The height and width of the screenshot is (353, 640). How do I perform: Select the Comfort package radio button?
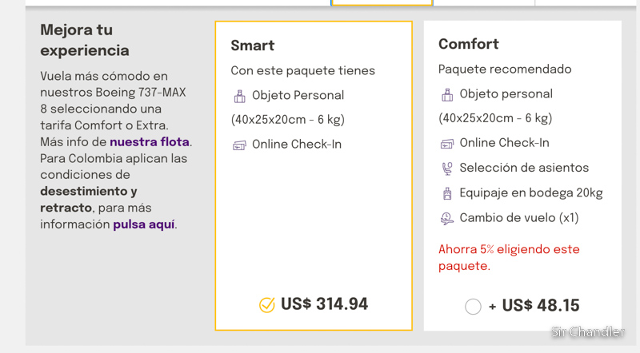(473, 306)
